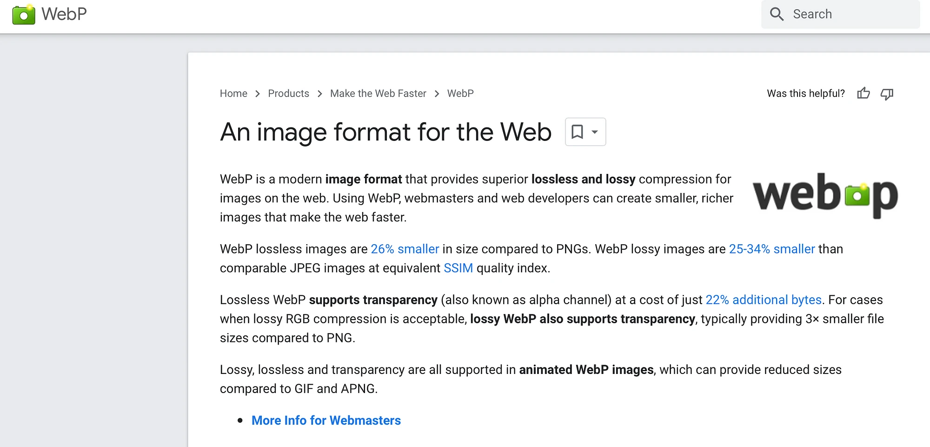The width and height of the screenshot is (930, 447).
Task: Open the 22% additional bytes link
Action: pos(763,300)
